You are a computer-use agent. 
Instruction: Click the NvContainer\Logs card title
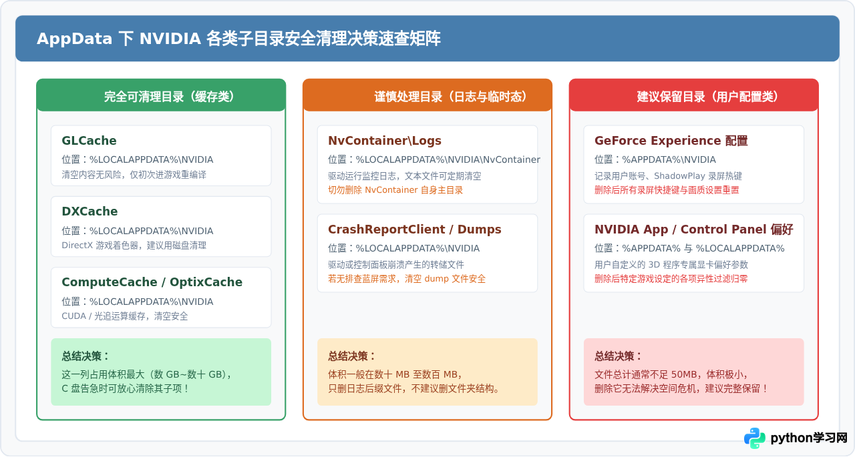(385, 141)
